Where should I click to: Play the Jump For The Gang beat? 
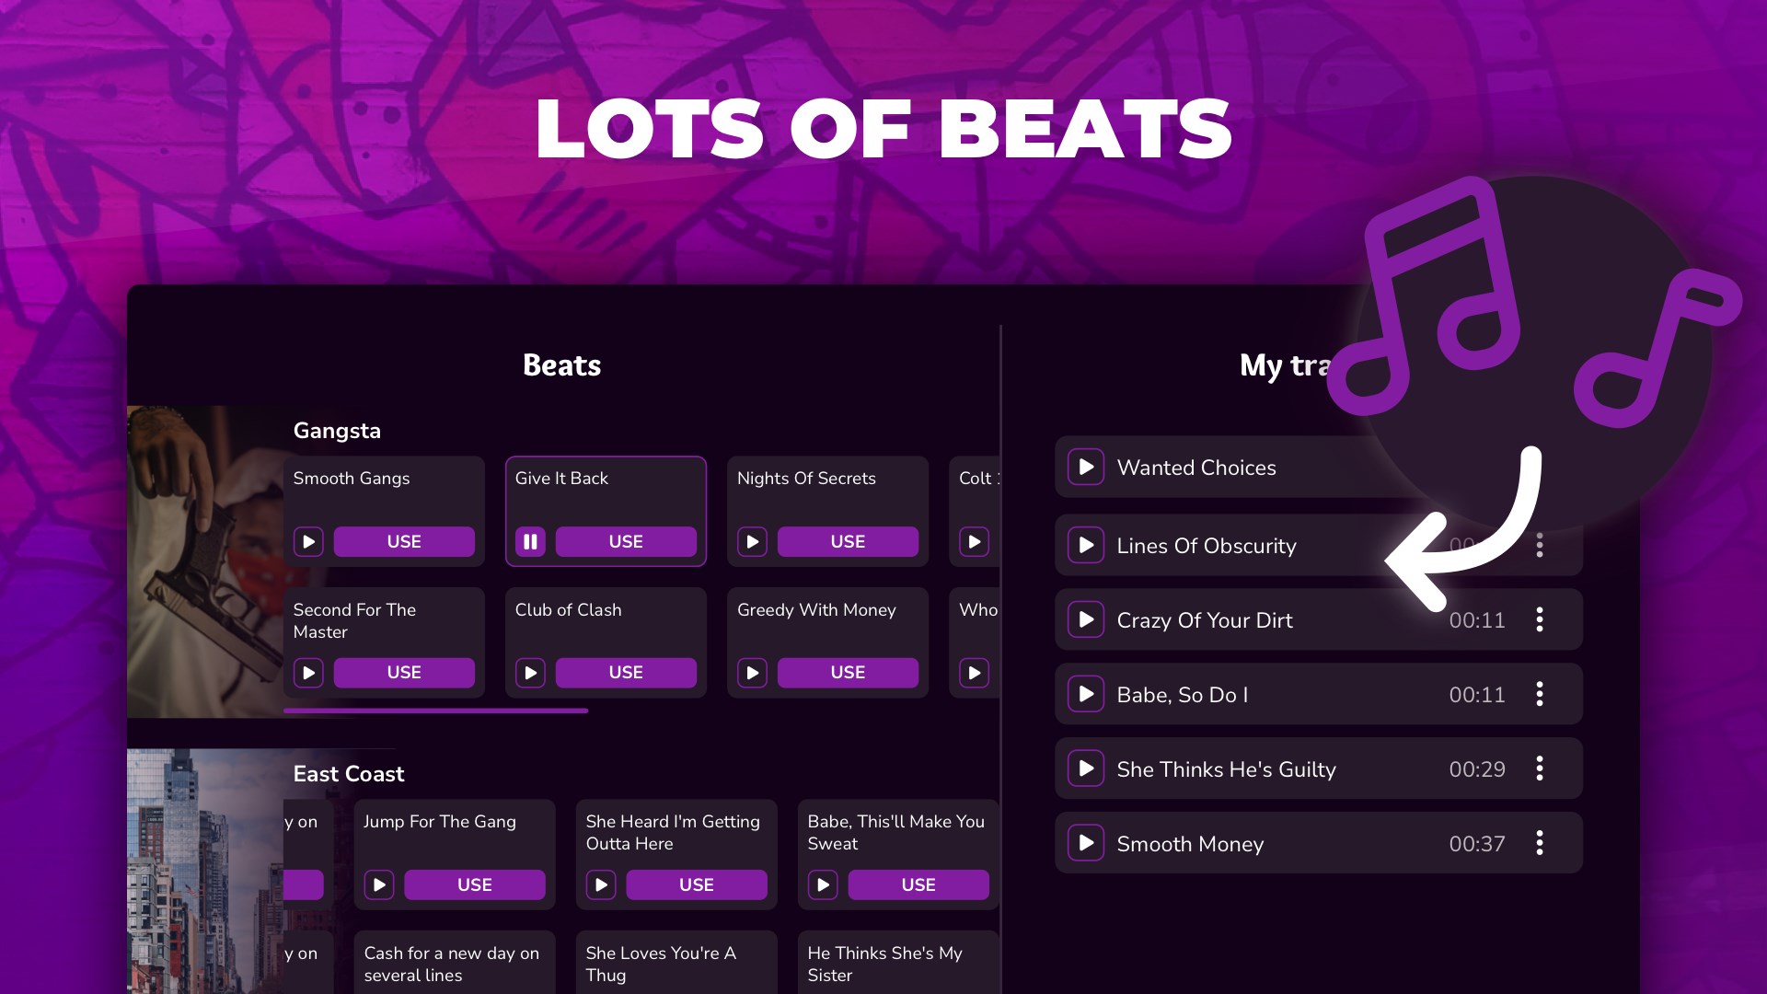tap(378, 884)
